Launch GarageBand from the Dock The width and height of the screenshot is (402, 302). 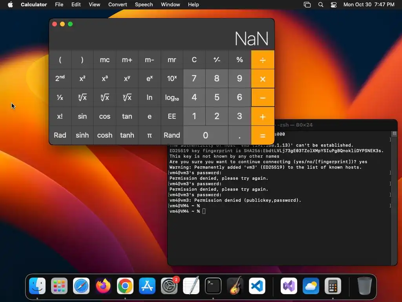pos(235,285)
